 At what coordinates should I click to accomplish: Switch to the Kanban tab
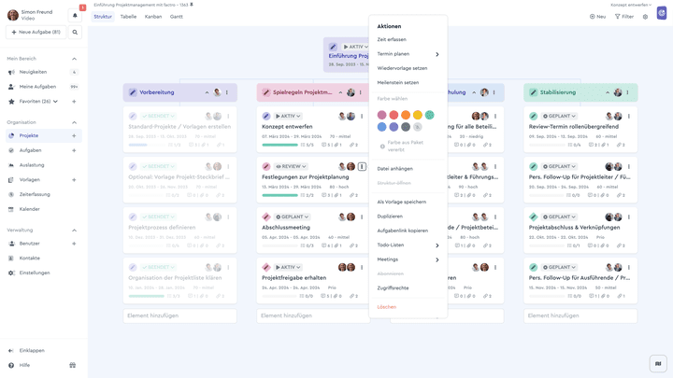tap(153, 17)
